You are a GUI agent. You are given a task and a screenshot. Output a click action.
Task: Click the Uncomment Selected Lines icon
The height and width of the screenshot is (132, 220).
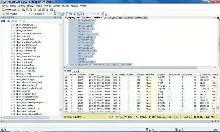90,14
